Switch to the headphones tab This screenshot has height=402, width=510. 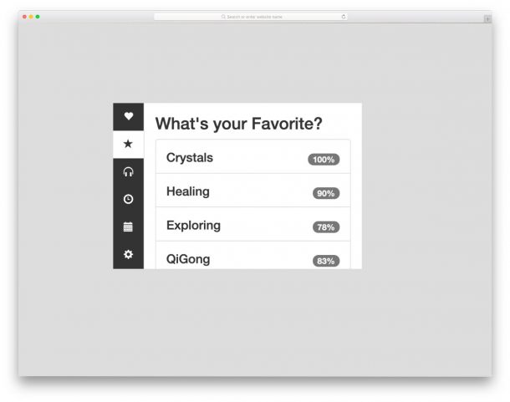click(x=128, y=171)
